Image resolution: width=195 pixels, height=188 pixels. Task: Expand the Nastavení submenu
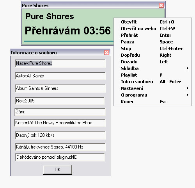(152, 88)
